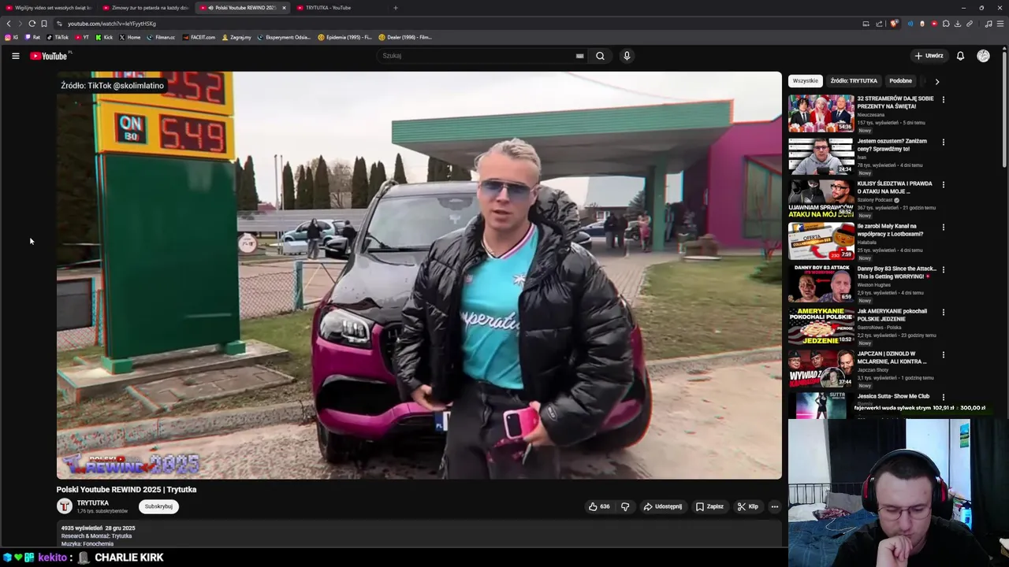The height and width of the screenshot is (567, 1009).
Task: Open YouTube notifications bell
Action: (x=960, y=56)
